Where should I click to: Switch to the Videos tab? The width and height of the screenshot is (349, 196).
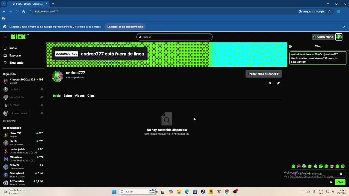pos(80,96)
